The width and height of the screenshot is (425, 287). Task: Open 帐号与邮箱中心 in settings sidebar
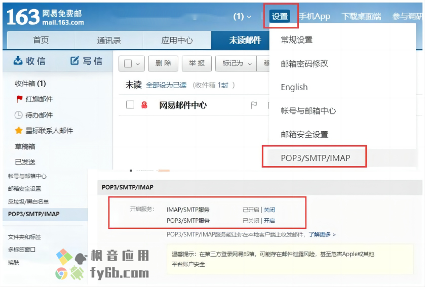click(27, 176)
